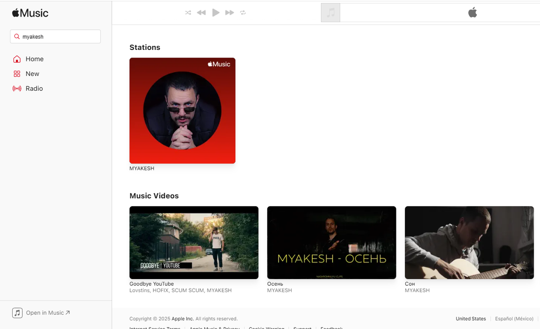This screenshot has height=329, width=540.
Task: Click the Music Videos section heading
Action: coord(154,196)
